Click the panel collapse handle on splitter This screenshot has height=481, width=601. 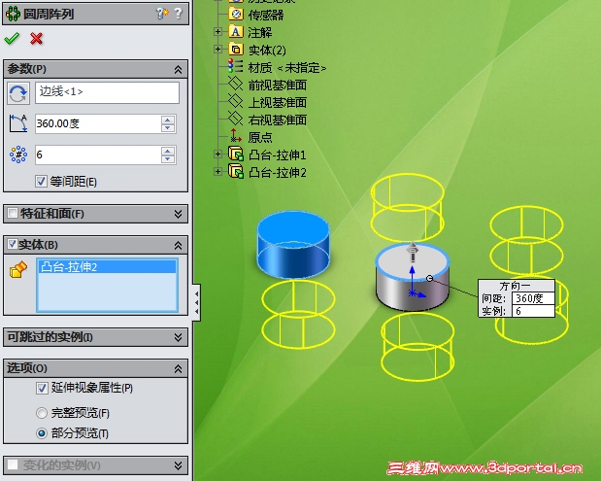coord(196,302)
